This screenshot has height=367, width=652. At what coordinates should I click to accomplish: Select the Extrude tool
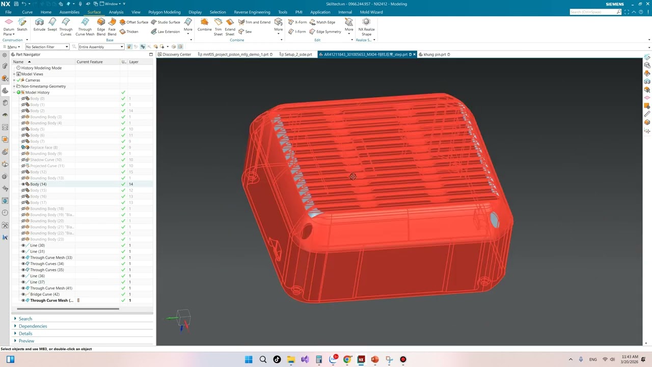(39, 25)
